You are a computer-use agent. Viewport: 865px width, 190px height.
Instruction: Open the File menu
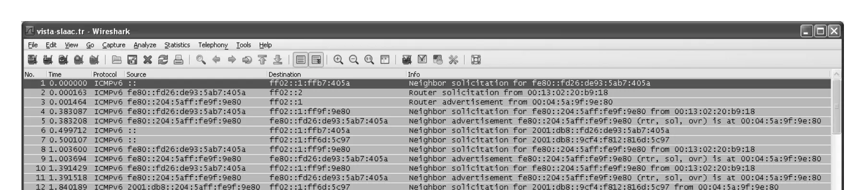pyautogui.click(x=33, y=45)
